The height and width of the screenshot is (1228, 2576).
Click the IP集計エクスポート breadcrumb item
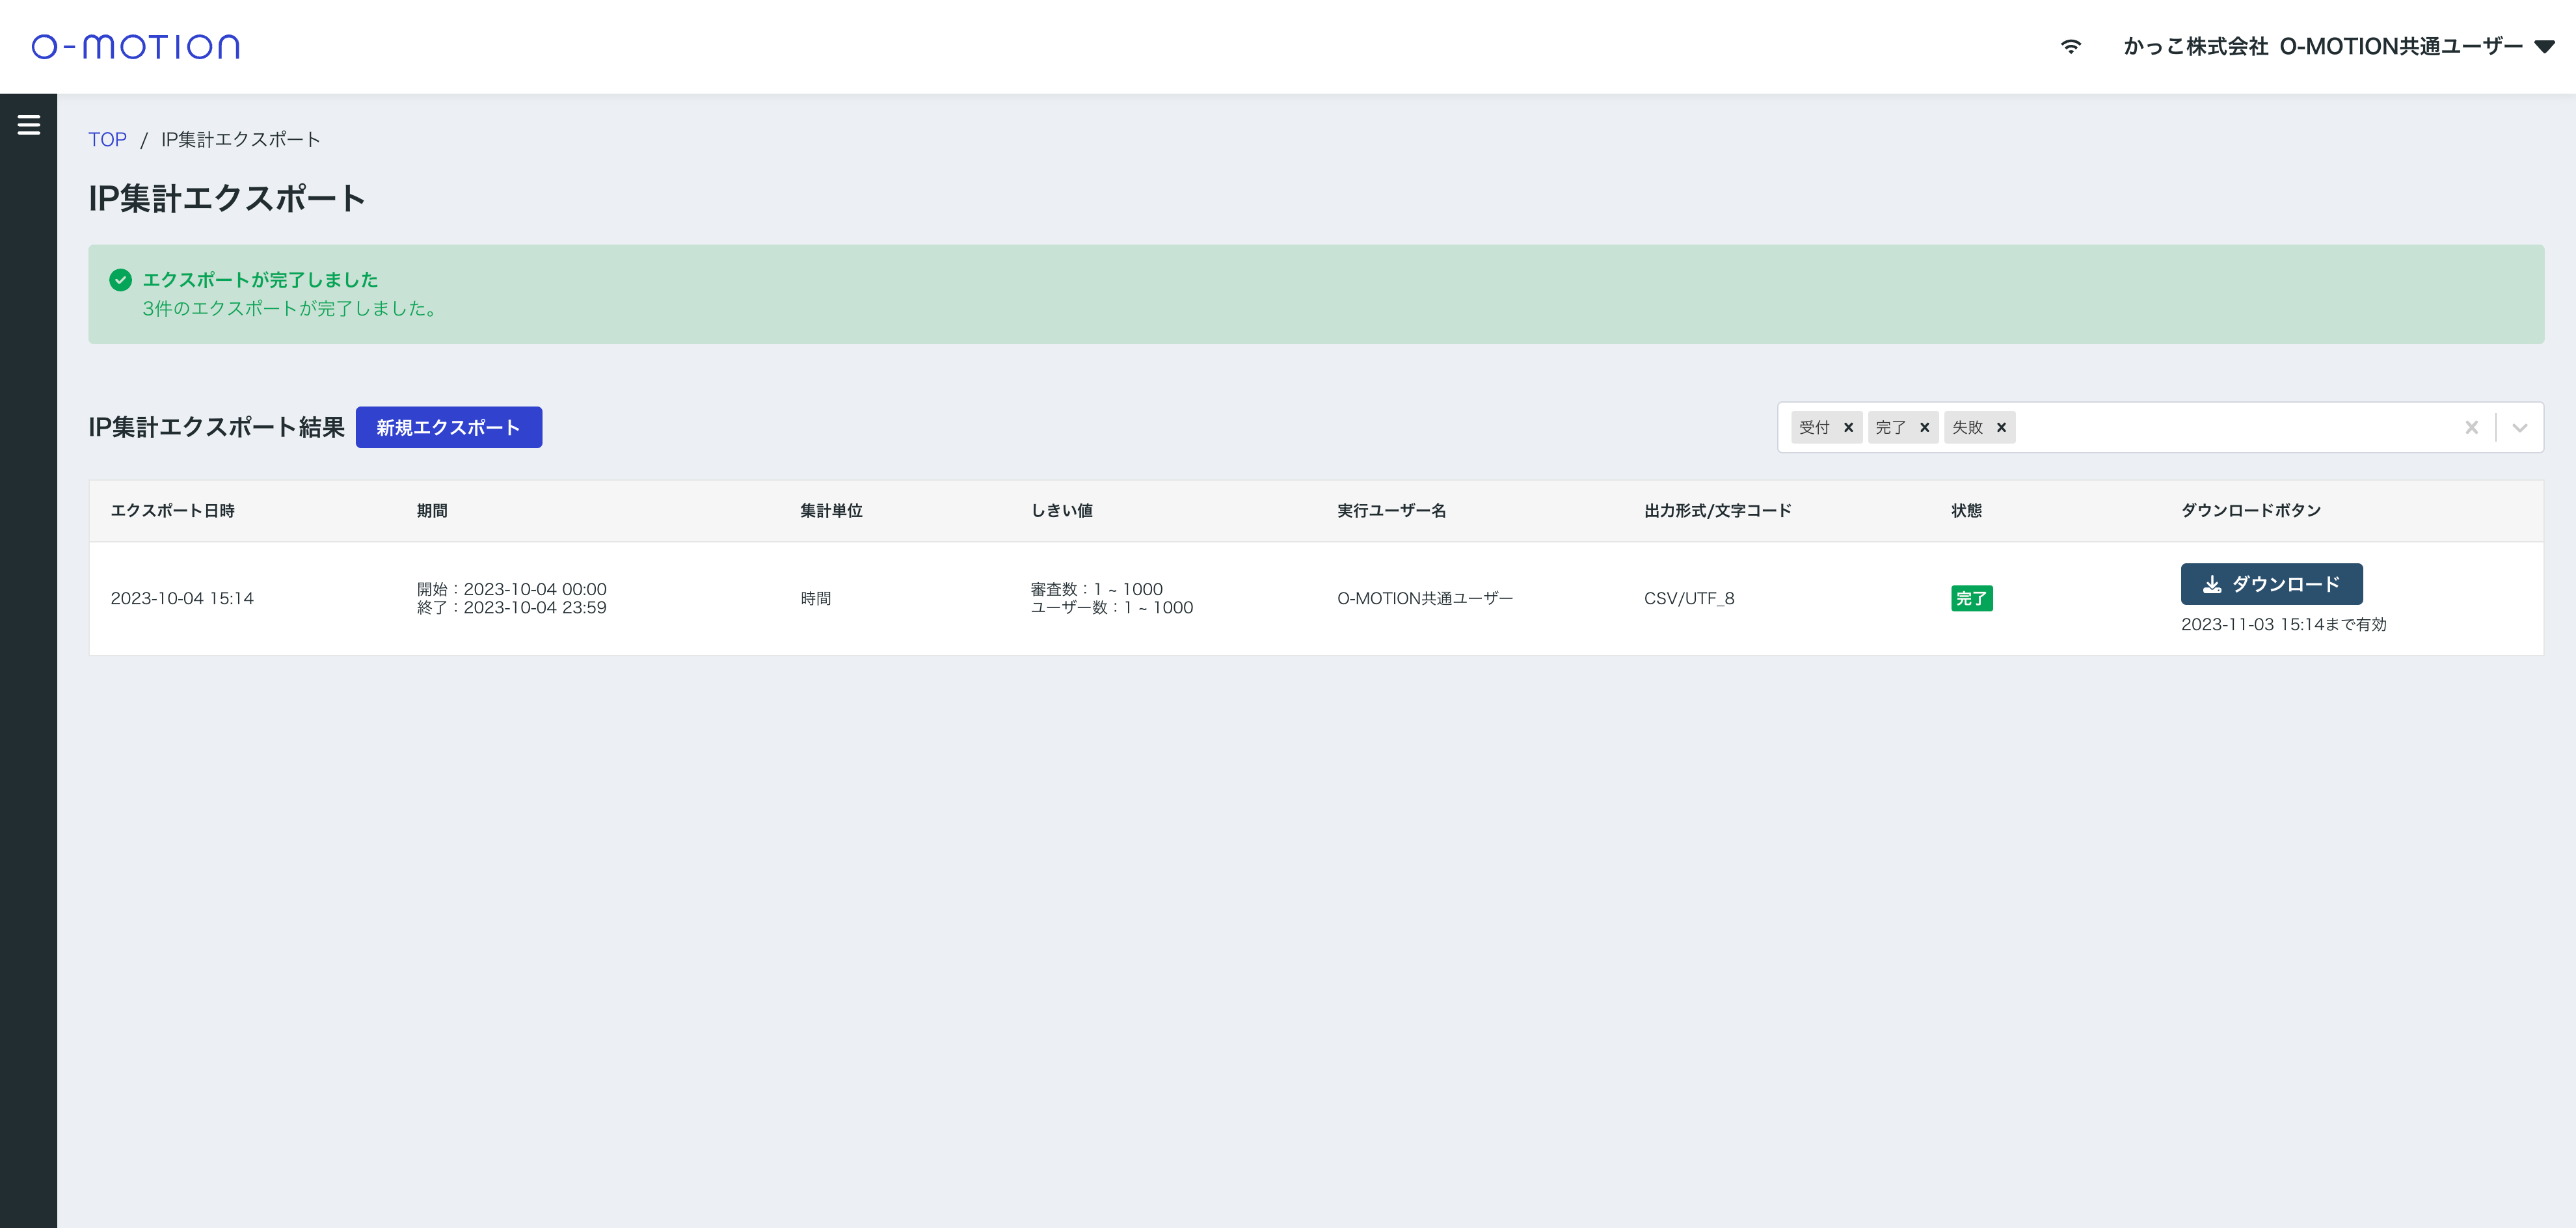point(240,140)
